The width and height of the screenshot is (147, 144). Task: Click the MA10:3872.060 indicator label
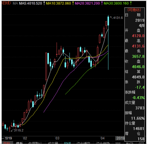(x=58, y=3)
